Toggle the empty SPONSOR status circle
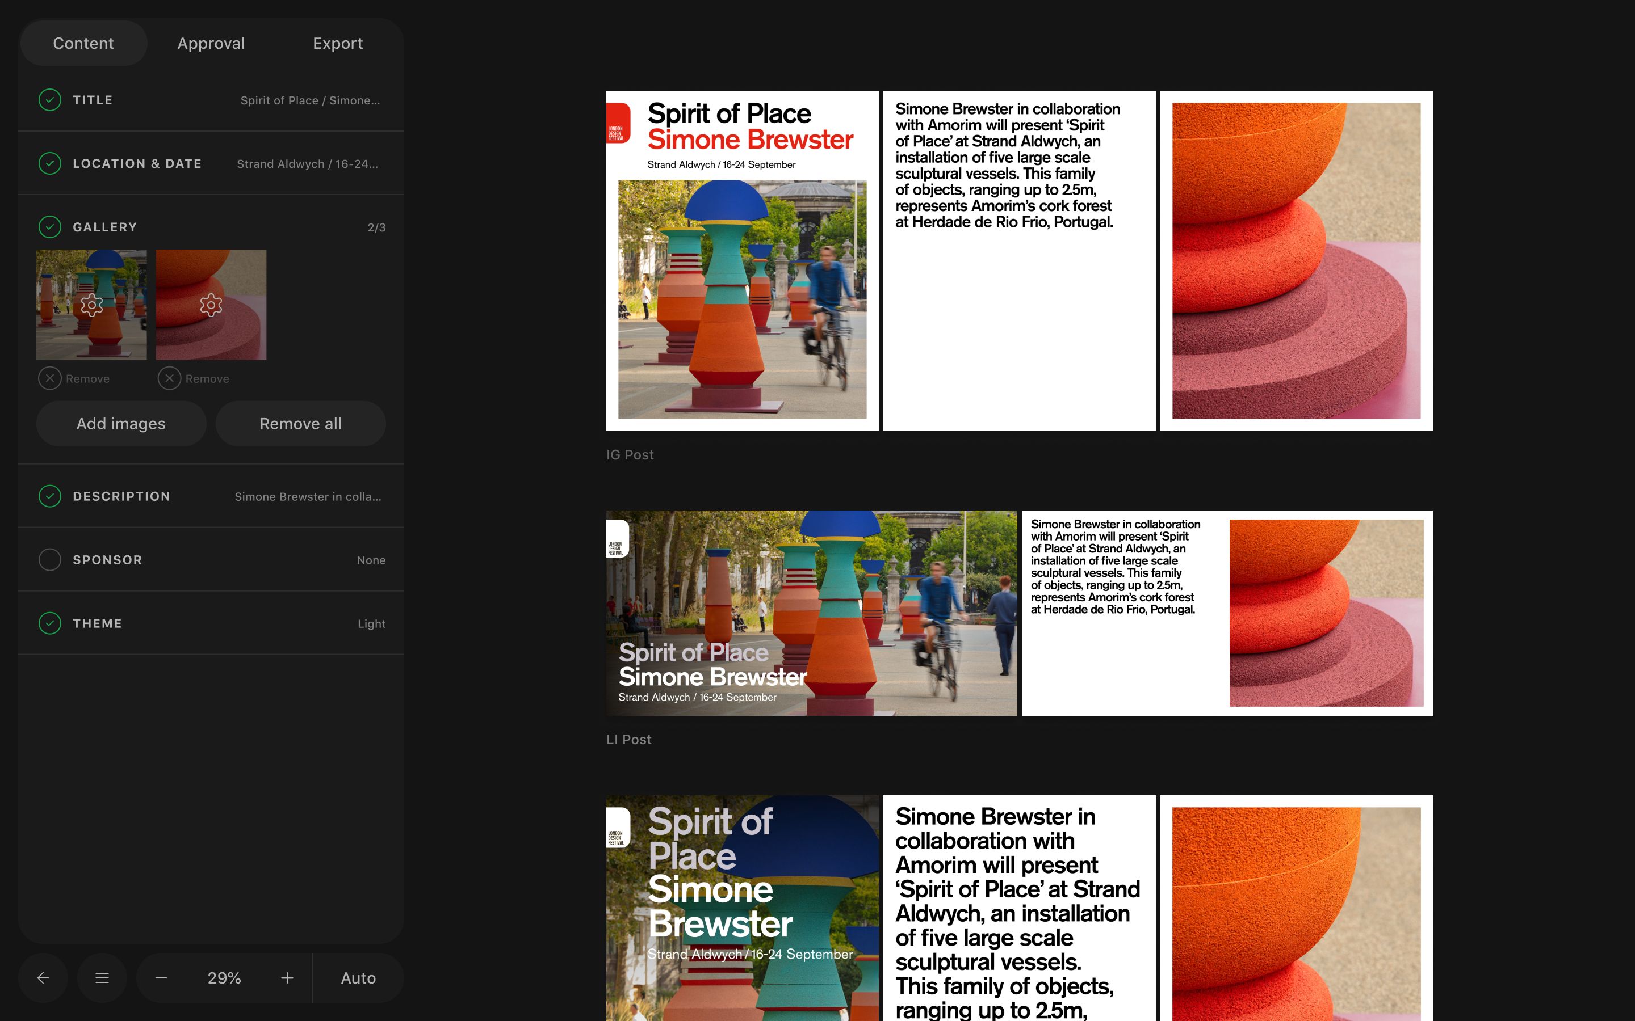 pos(50,560)
